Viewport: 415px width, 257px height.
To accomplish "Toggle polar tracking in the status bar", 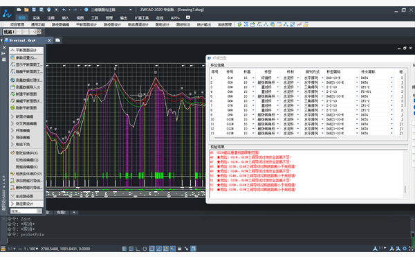I will click(x=145, y=249).
